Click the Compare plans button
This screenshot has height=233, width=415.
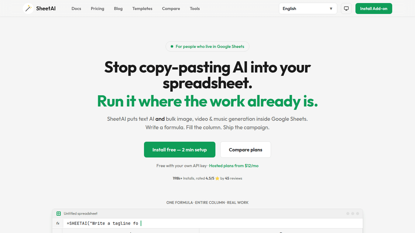coord(245,150)
